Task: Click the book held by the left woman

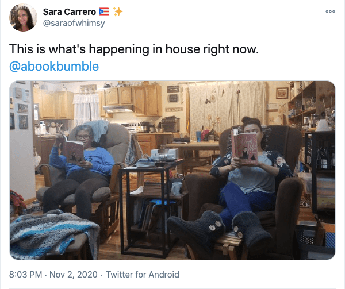Action: click(x=73, y=152)
